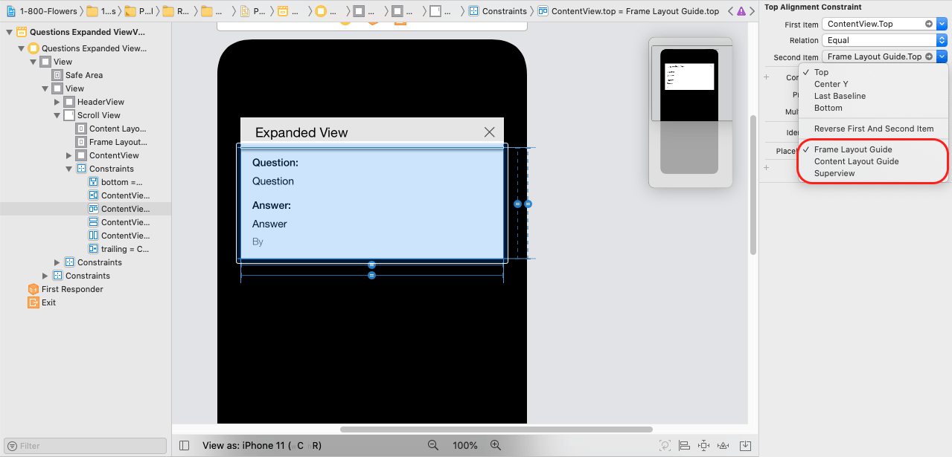This screenshot has width=952, height=457.
Task: Open the Embed In menu icon
Action: [744, 445]
